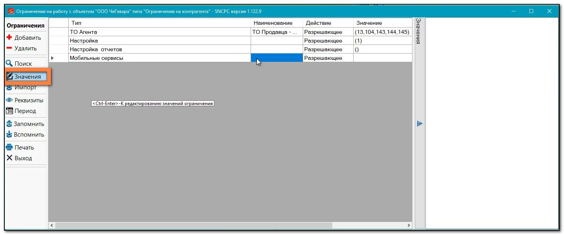Click the Значение column header
Image resolution: width=564 pixels, height=235 pixels.
(382, 23)
